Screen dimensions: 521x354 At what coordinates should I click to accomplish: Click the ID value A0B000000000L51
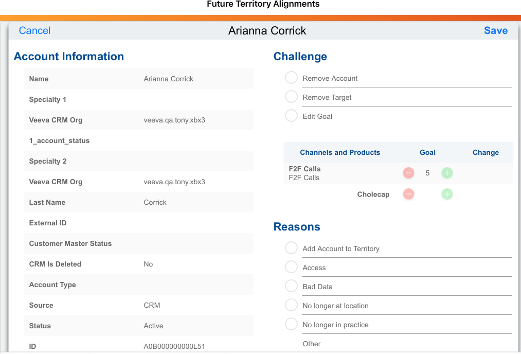point(174,346)
